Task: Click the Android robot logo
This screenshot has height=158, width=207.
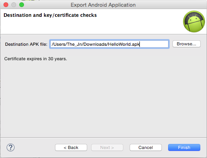Action: coord(194,22)
